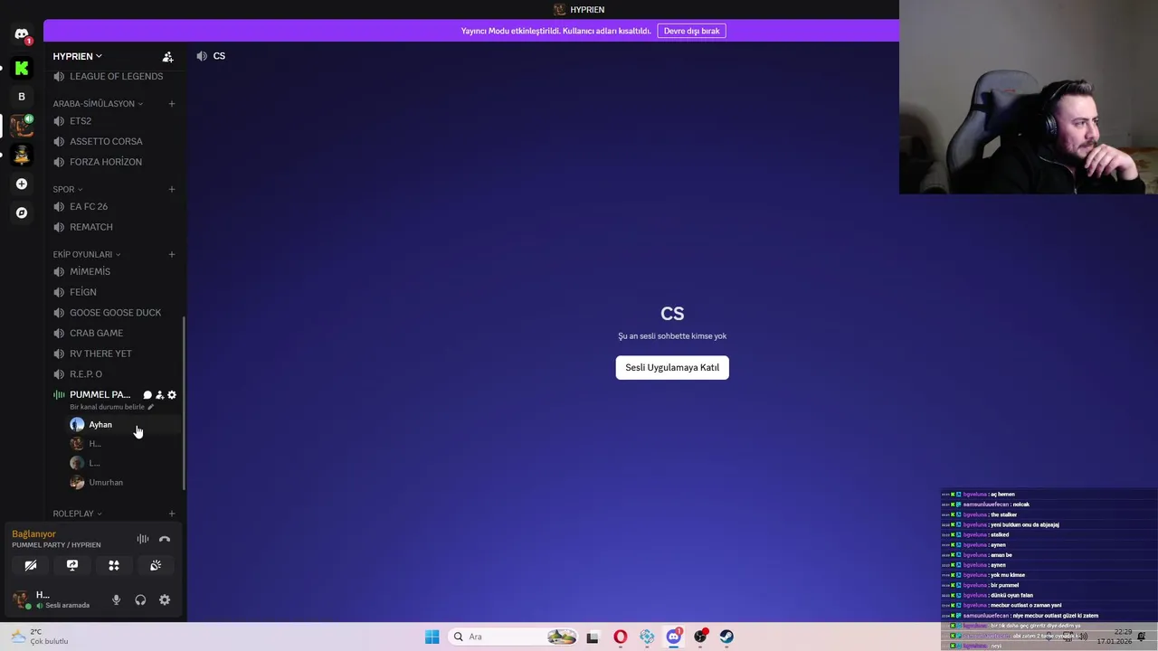1158x651 pixels.
Task: Open Windows Start menu
Action: click(x=432, y=637)
